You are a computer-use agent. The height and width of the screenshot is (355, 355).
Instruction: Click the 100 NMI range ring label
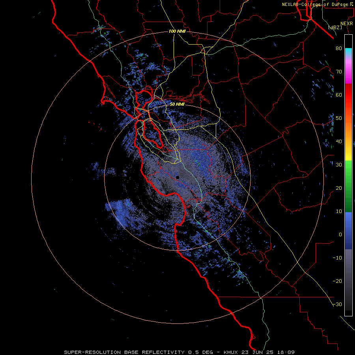177,31
